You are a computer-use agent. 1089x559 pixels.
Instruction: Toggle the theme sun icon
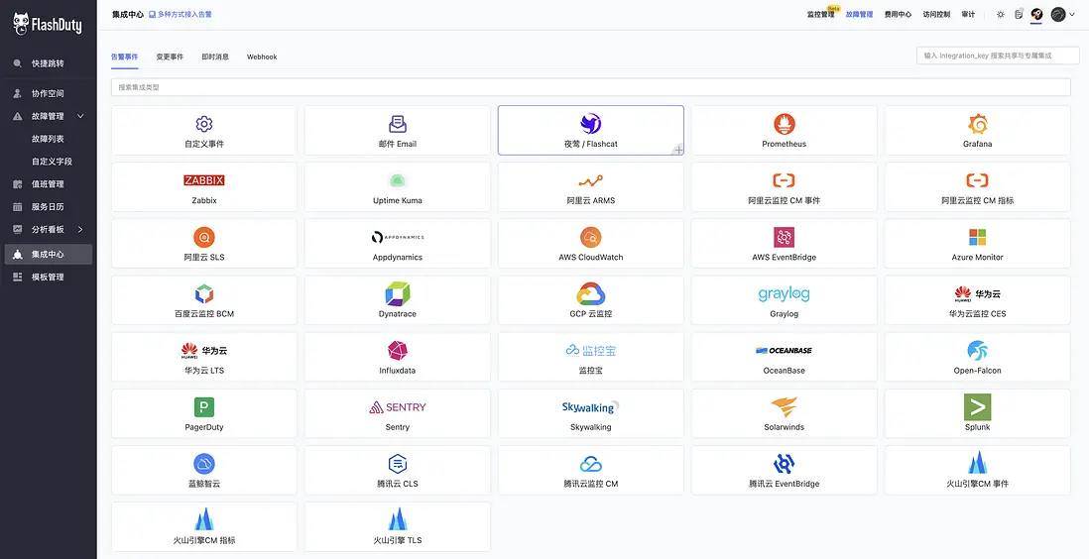1000,14
